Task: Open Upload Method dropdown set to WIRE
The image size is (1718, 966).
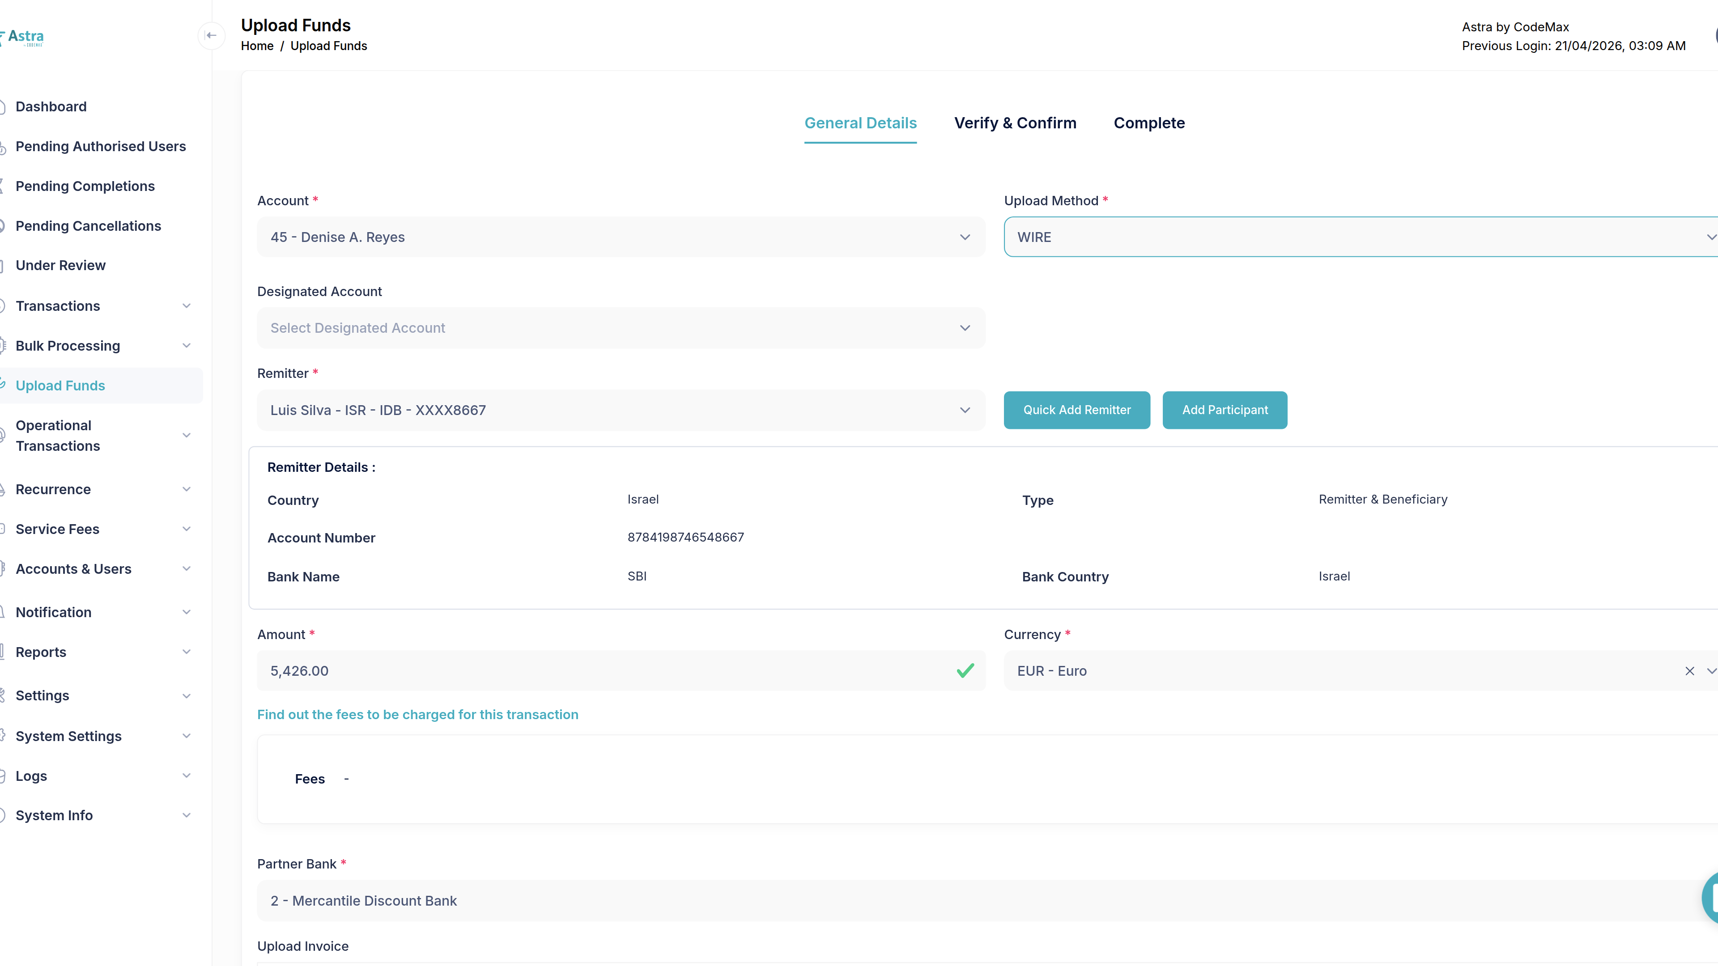Action: click(x=1361, y=237)
